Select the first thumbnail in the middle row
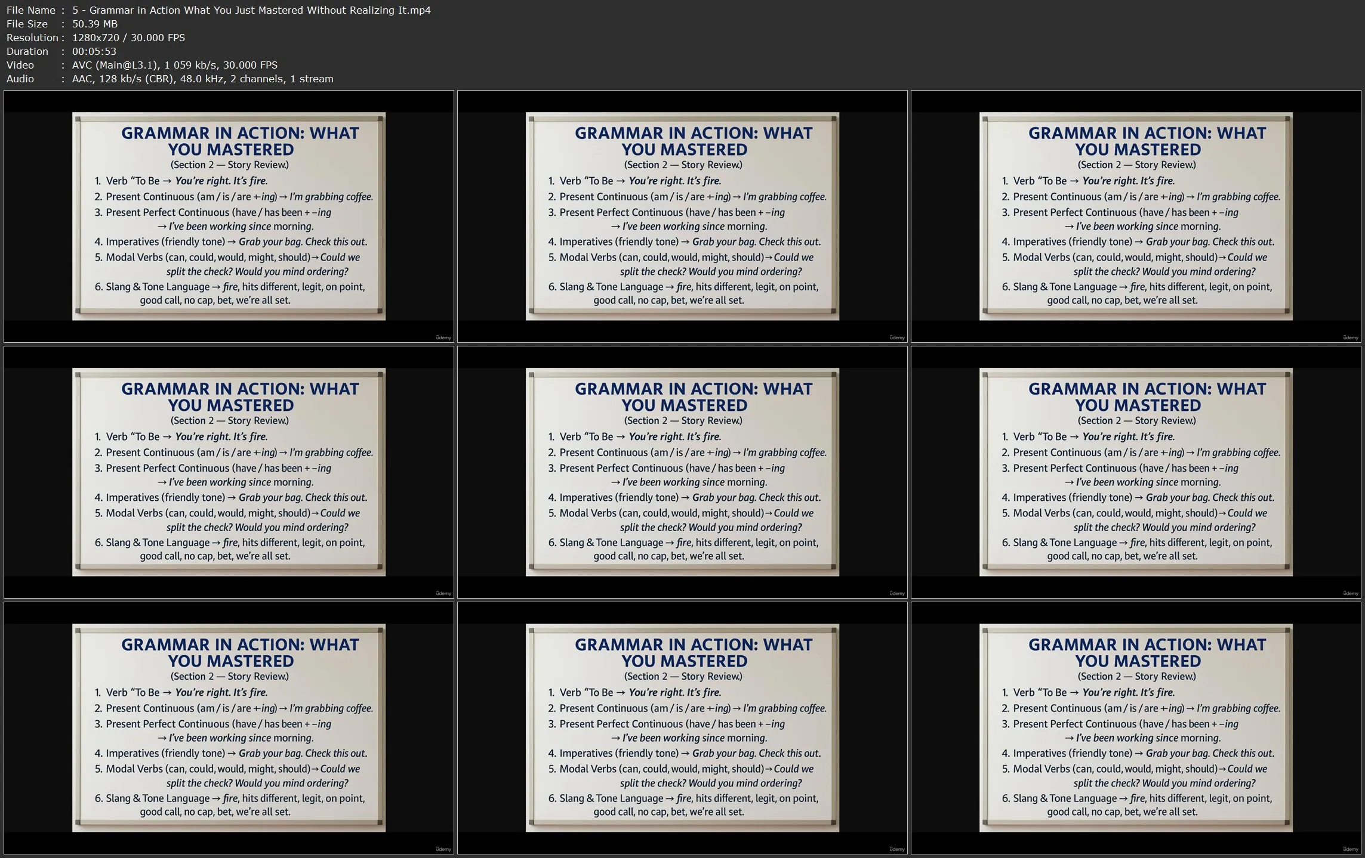 tap(229, 472)
